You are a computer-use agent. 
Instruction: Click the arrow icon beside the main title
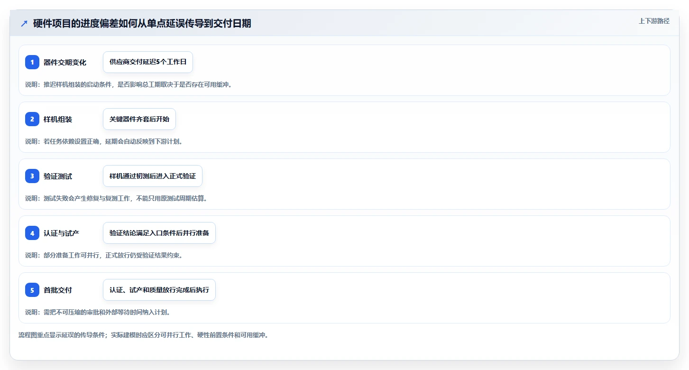(24, 23)
